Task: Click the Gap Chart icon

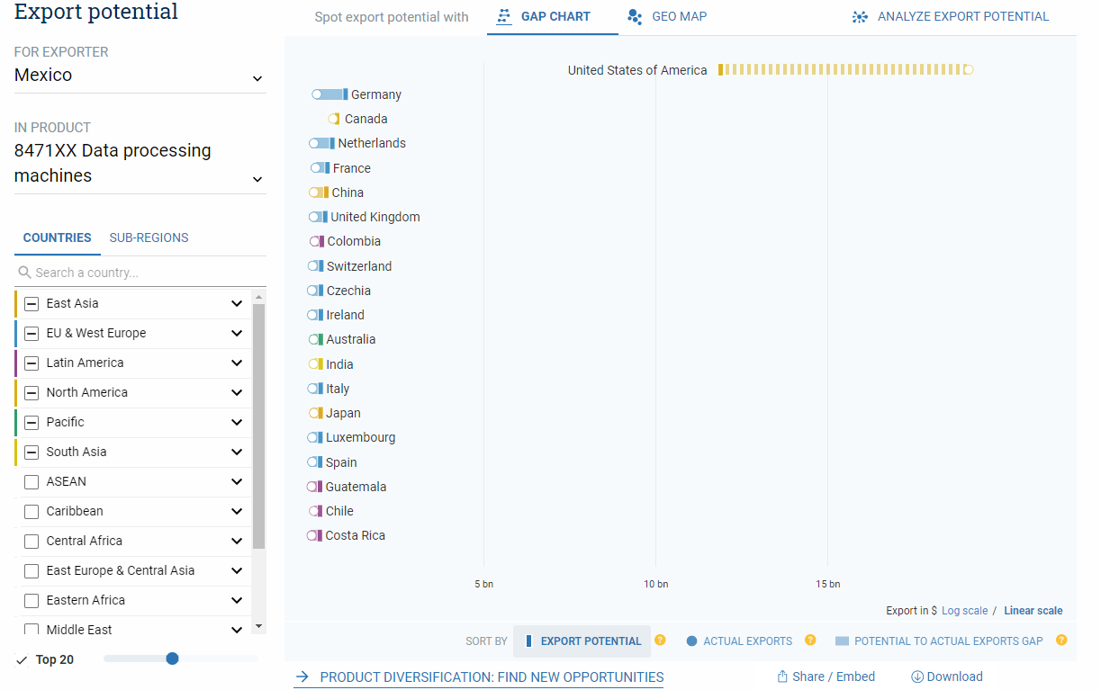Action: 504,17
